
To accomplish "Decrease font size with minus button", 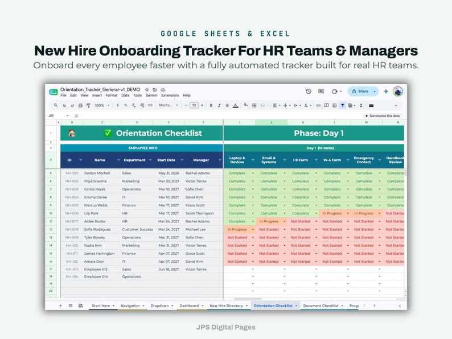I will click(186, 105).
